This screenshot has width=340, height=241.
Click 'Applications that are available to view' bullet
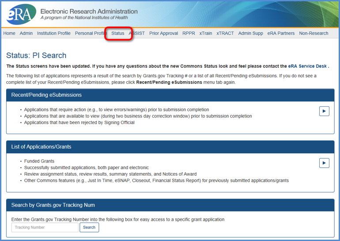(x=138, y=116)
